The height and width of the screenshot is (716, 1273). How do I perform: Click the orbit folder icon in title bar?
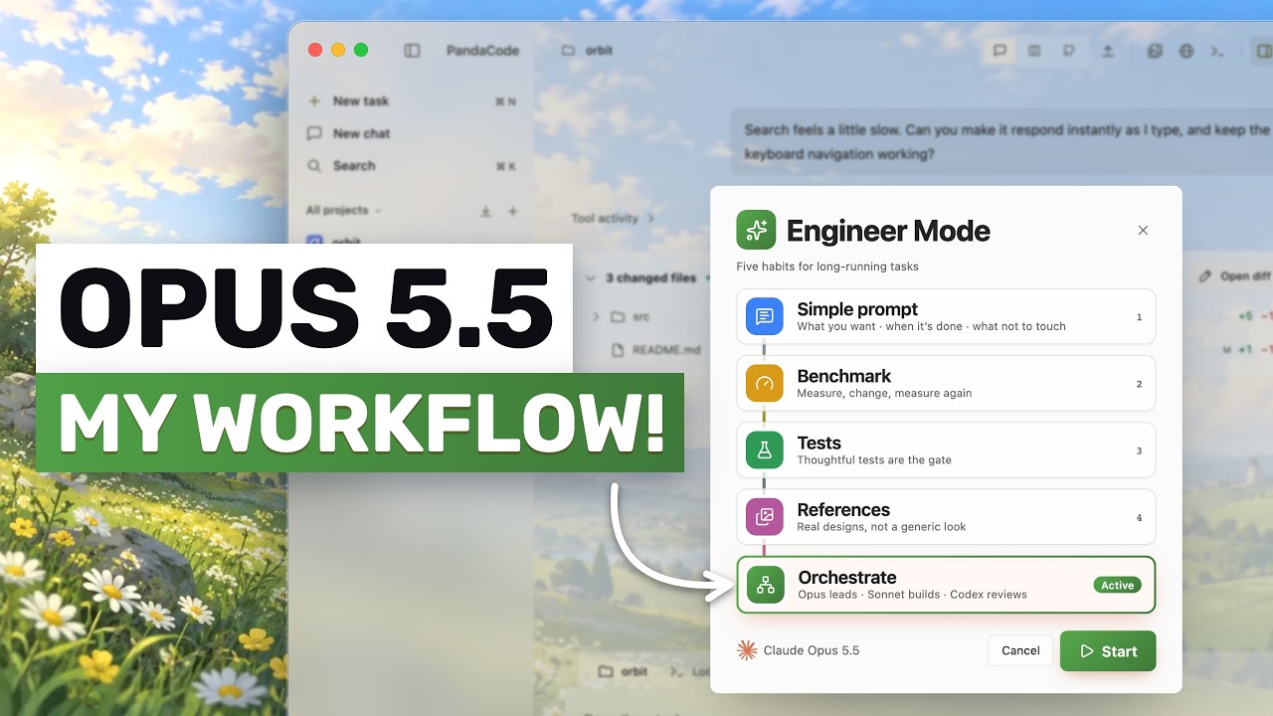(568, 51)
